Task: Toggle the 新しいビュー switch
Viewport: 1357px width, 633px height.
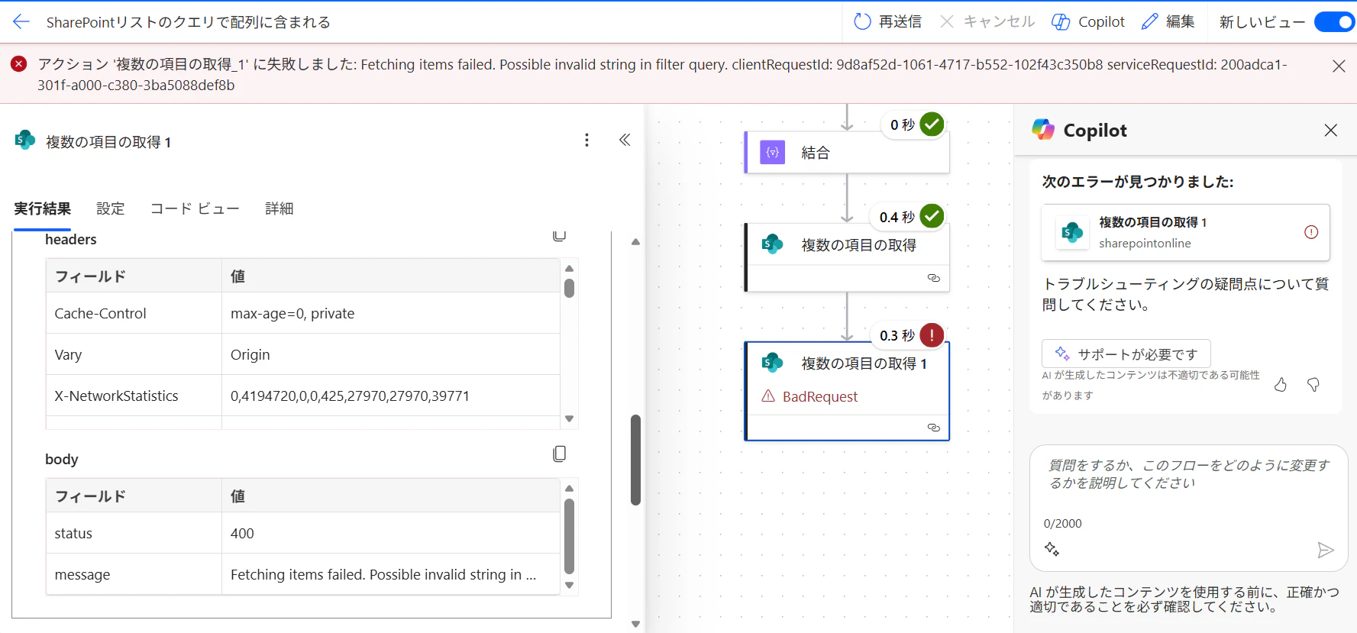Action: (x=1333, y=22)
